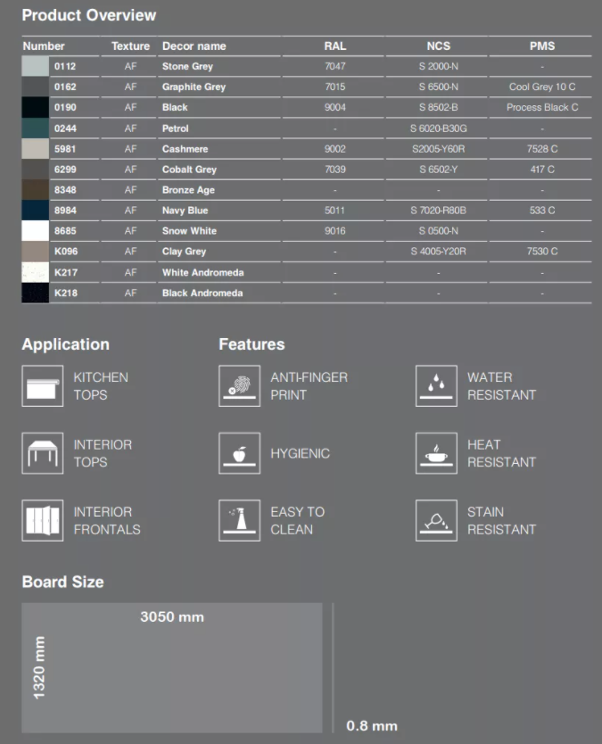The width and height of the screenshot is (602, 744).
Task: Click the Kitchen Tops label
Action: coord(101,385)
